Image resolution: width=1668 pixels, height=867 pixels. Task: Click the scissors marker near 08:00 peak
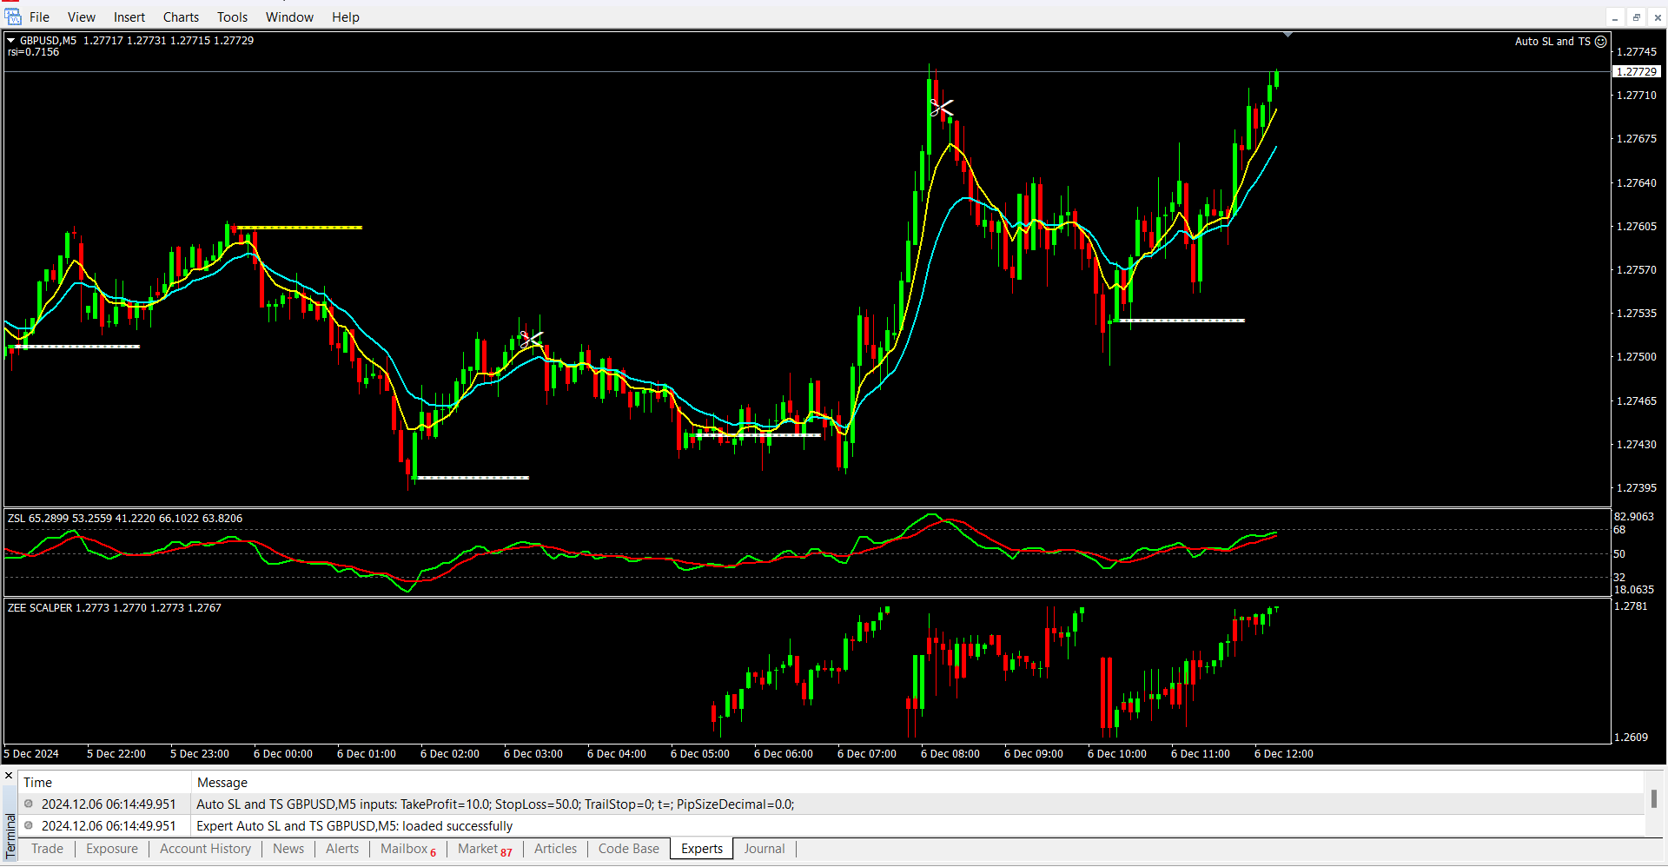tap(941, 108)
